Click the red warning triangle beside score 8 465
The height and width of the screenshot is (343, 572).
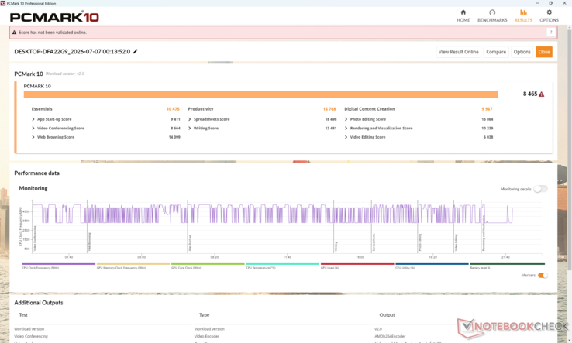[x=541, y=94]
